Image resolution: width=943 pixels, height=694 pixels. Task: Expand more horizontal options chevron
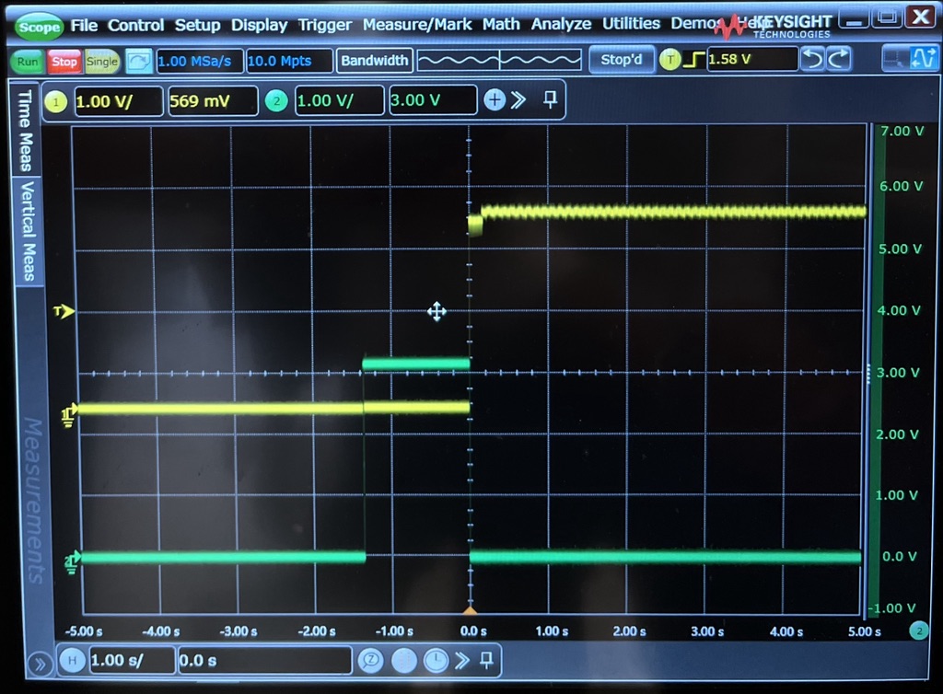click(x=462, y=660)
